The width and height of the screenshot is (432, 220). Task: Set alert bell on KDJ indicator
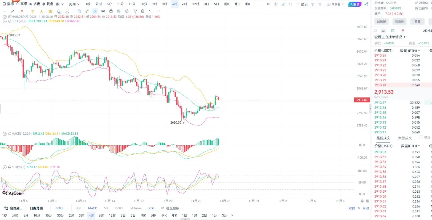[x=10, y=167]
